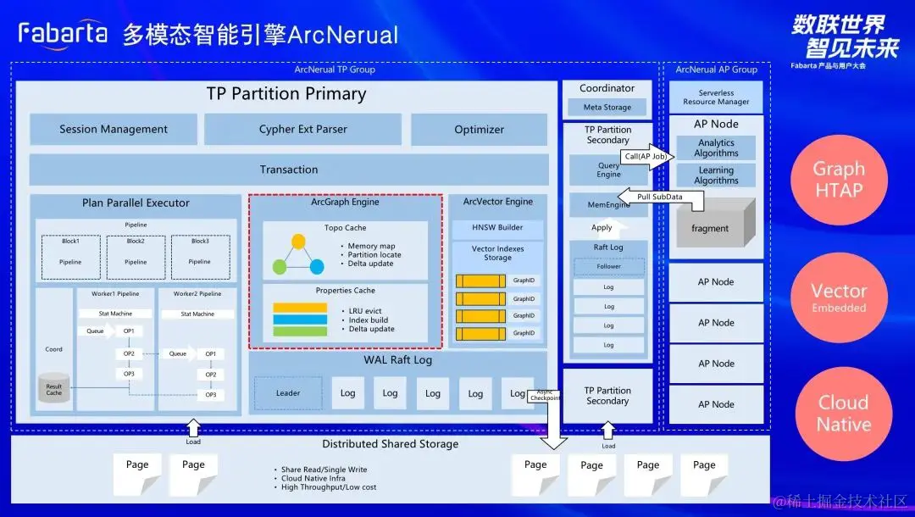Screen dimensions: 915x517
Task: Click the WAL Raft Log heading
Action: [398, 360]
